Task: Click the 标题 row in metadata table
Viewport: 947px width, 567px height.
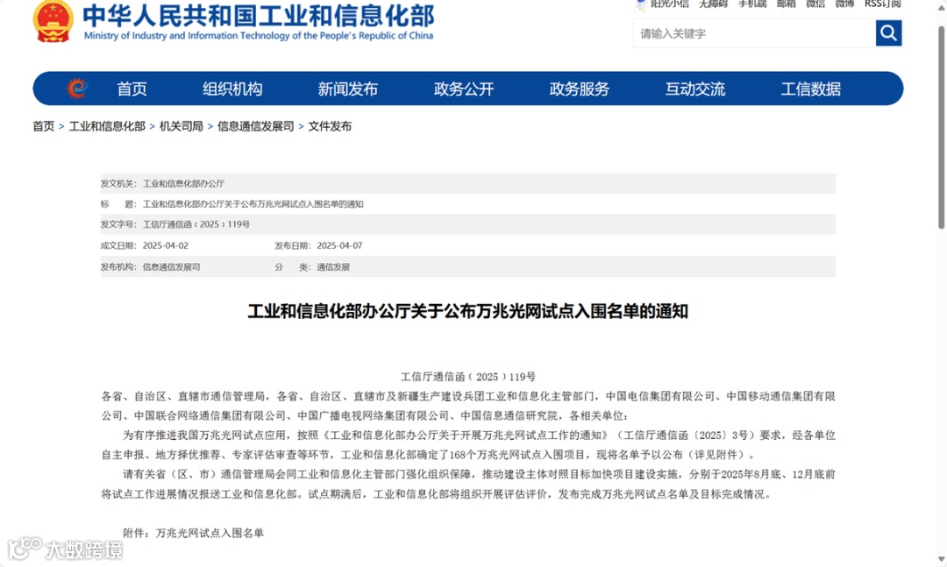Action: [x=468, y=204]
